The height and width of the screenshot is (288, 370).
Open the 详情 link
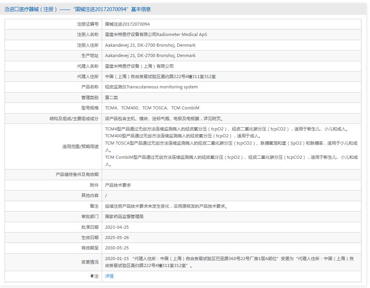tap(109, 276)
